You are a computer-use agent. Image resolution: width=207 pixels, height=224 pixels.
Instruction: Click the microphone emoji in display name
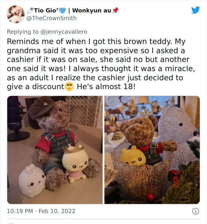[x=30, y=11]
